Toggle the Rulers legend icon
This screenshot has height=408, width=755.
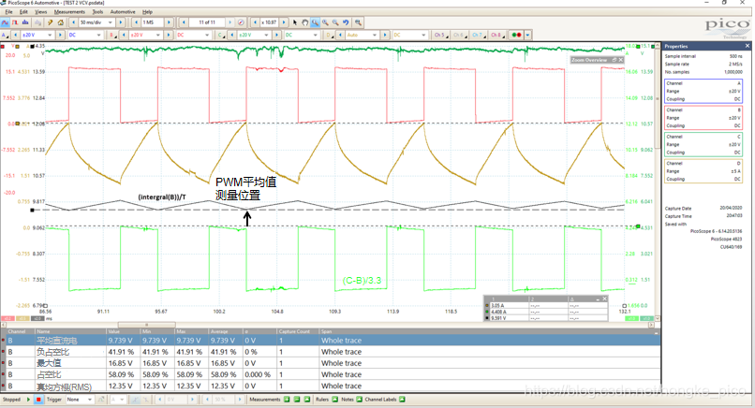click(x=334, y=400)
